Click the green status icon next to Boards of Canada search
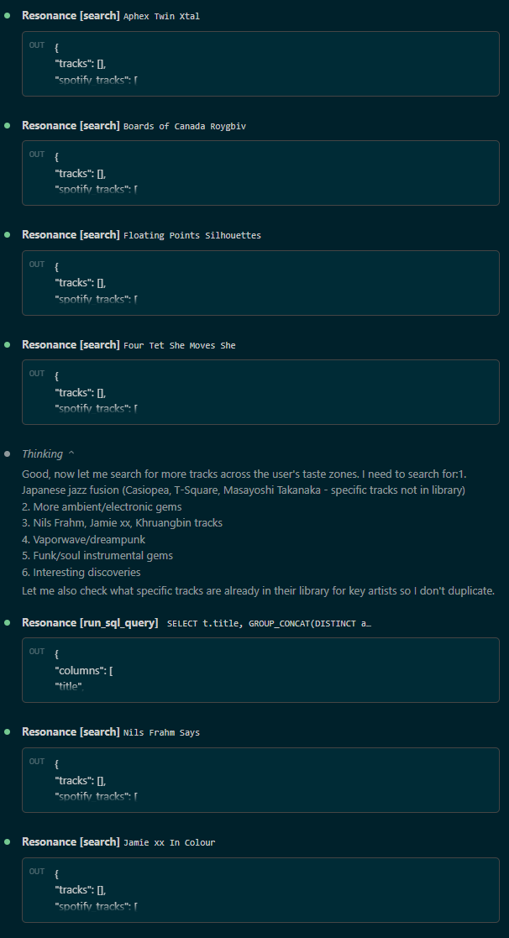 tap(8, 125)
